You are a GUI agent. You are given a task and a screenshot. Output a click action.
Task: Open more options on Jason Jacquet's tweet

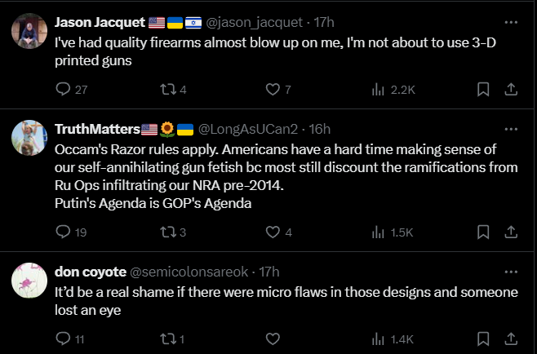pos(511,22)
